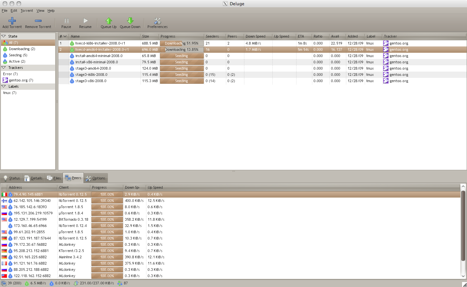
Task: Switch to the Files tab
Action: tap(54, 178)
